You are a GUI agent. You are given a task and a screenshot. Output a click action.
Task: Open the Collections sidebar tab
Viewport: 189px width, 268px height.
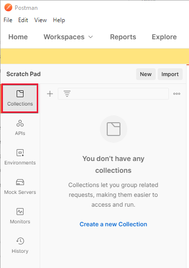[x=20, y=99]
